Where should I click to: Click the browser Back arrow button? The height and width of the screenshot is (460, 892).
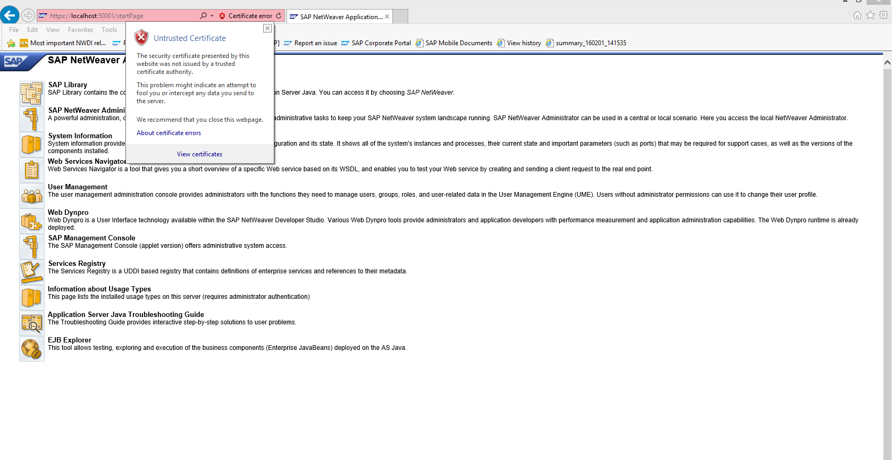tap(10, 15)
